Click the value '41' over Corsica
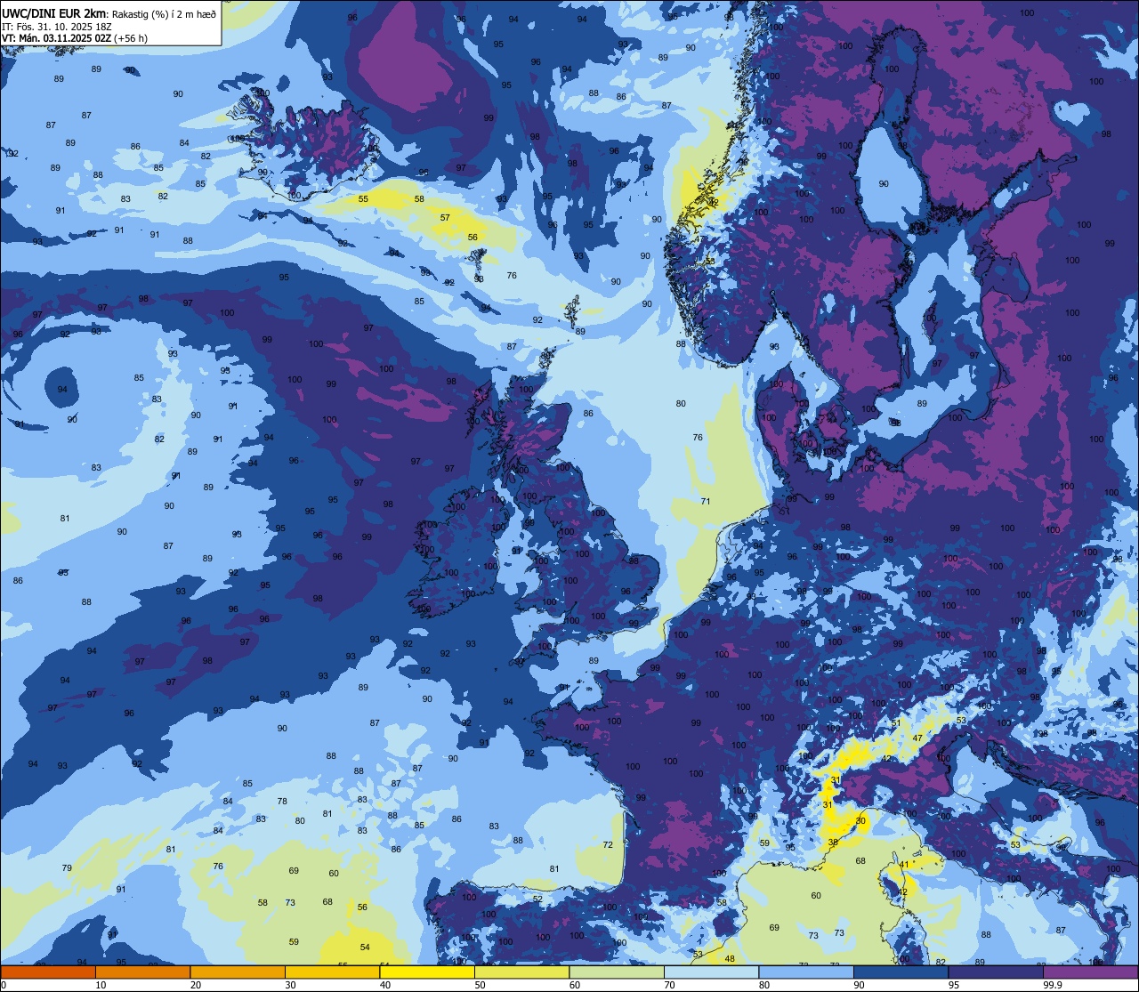 tap(903, 864)
